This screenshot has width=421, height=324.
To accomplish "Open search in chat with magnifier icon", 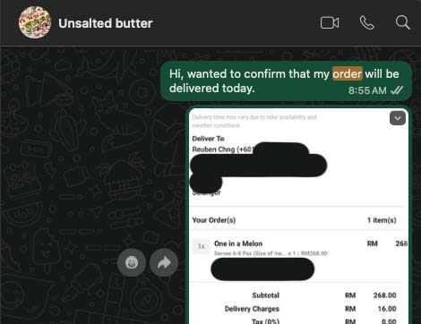I will (x=402, y=22).
